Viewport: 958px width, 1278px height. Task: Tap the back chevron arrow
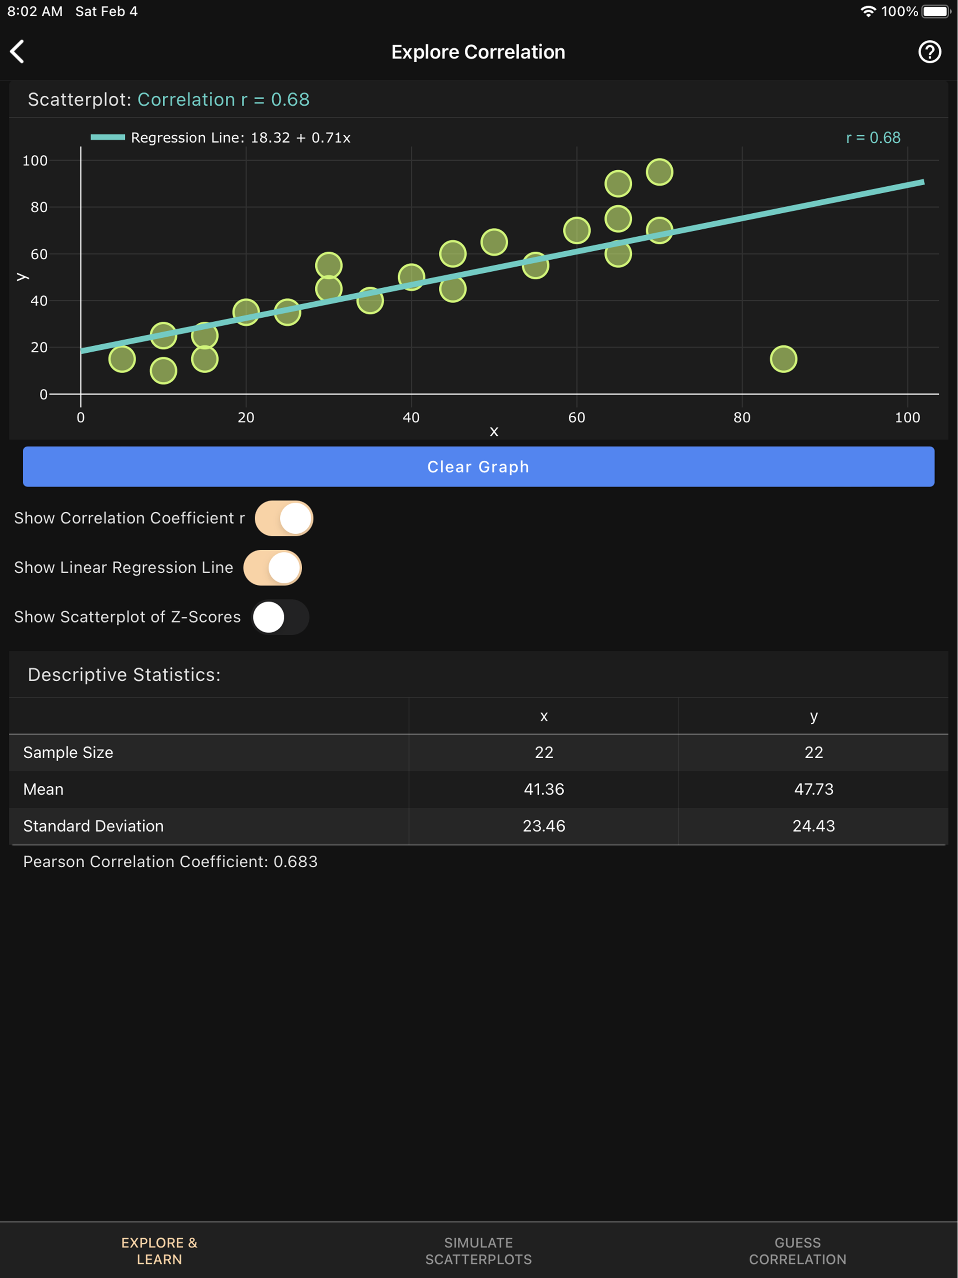click(x=17, y=52)
